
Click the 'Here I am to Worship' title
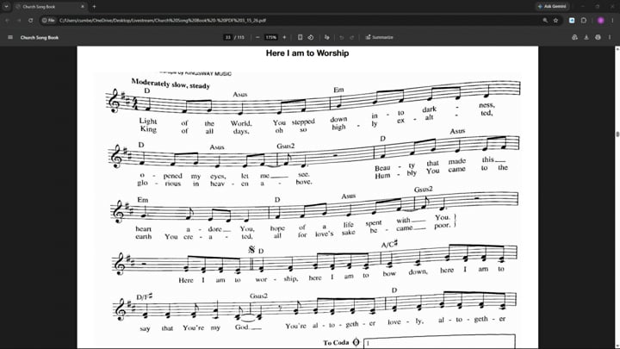click(x=307, y=53)
